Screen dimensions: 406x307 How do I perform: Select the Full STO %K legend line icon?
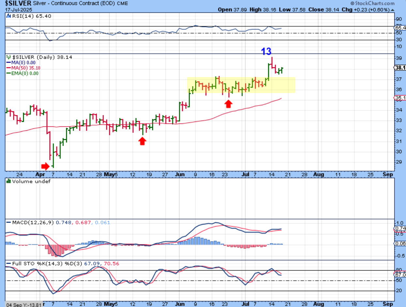[x=8, y=263]
